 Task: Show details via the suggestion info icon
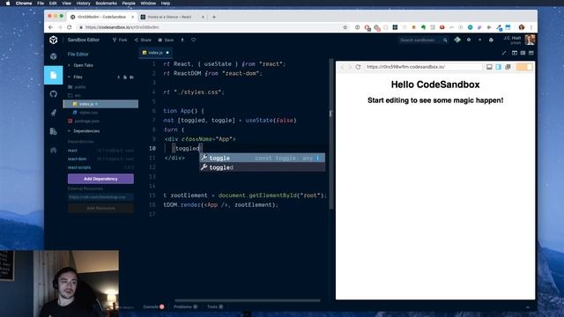[317, 158]
